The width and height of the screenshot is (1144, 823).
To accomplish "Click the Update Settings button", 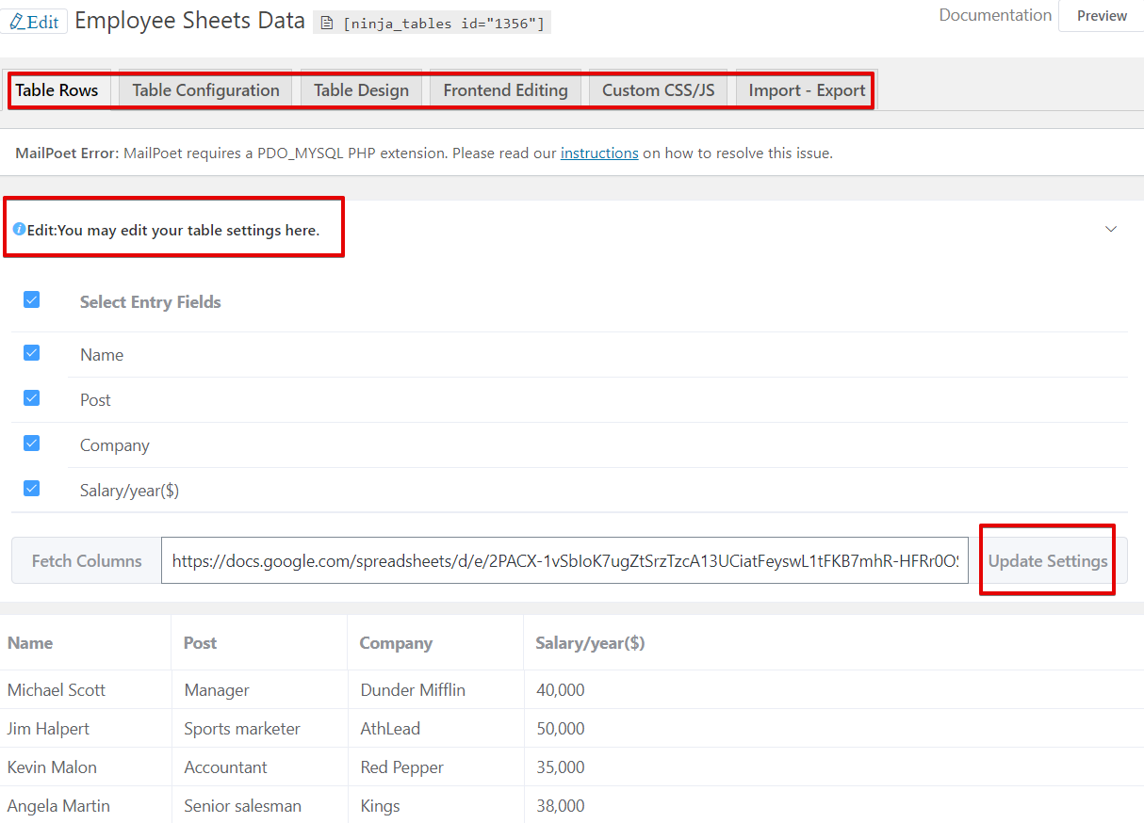I will pyautogui.click(x=1047, y=560).
